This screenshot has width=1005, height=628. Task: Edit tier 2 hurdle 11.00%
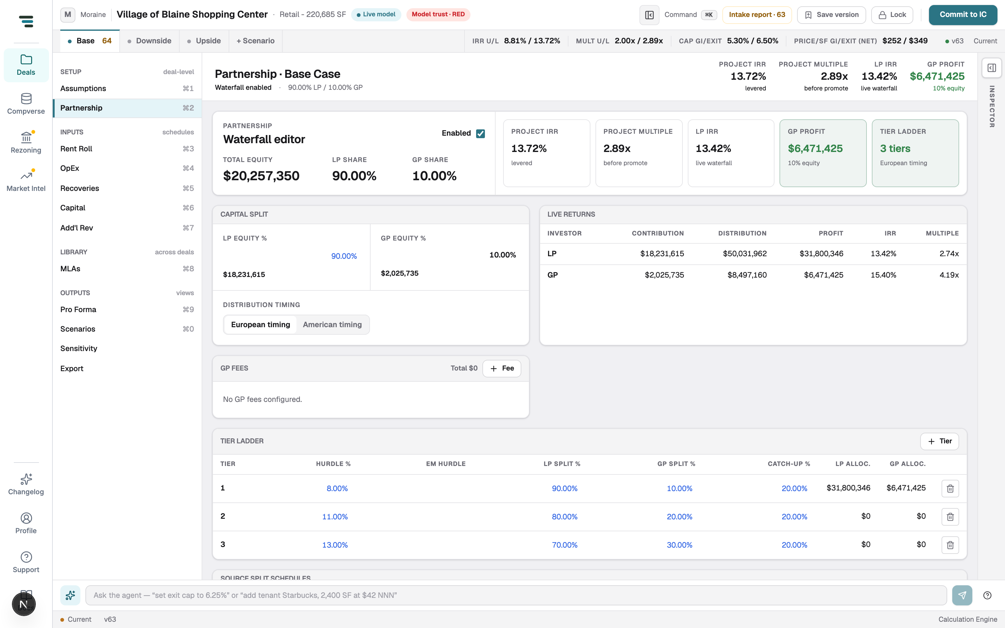coord(335,517)
